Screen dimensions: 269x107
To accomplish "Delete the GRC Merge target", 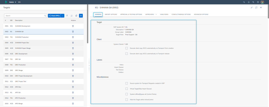I will [73, 70].
